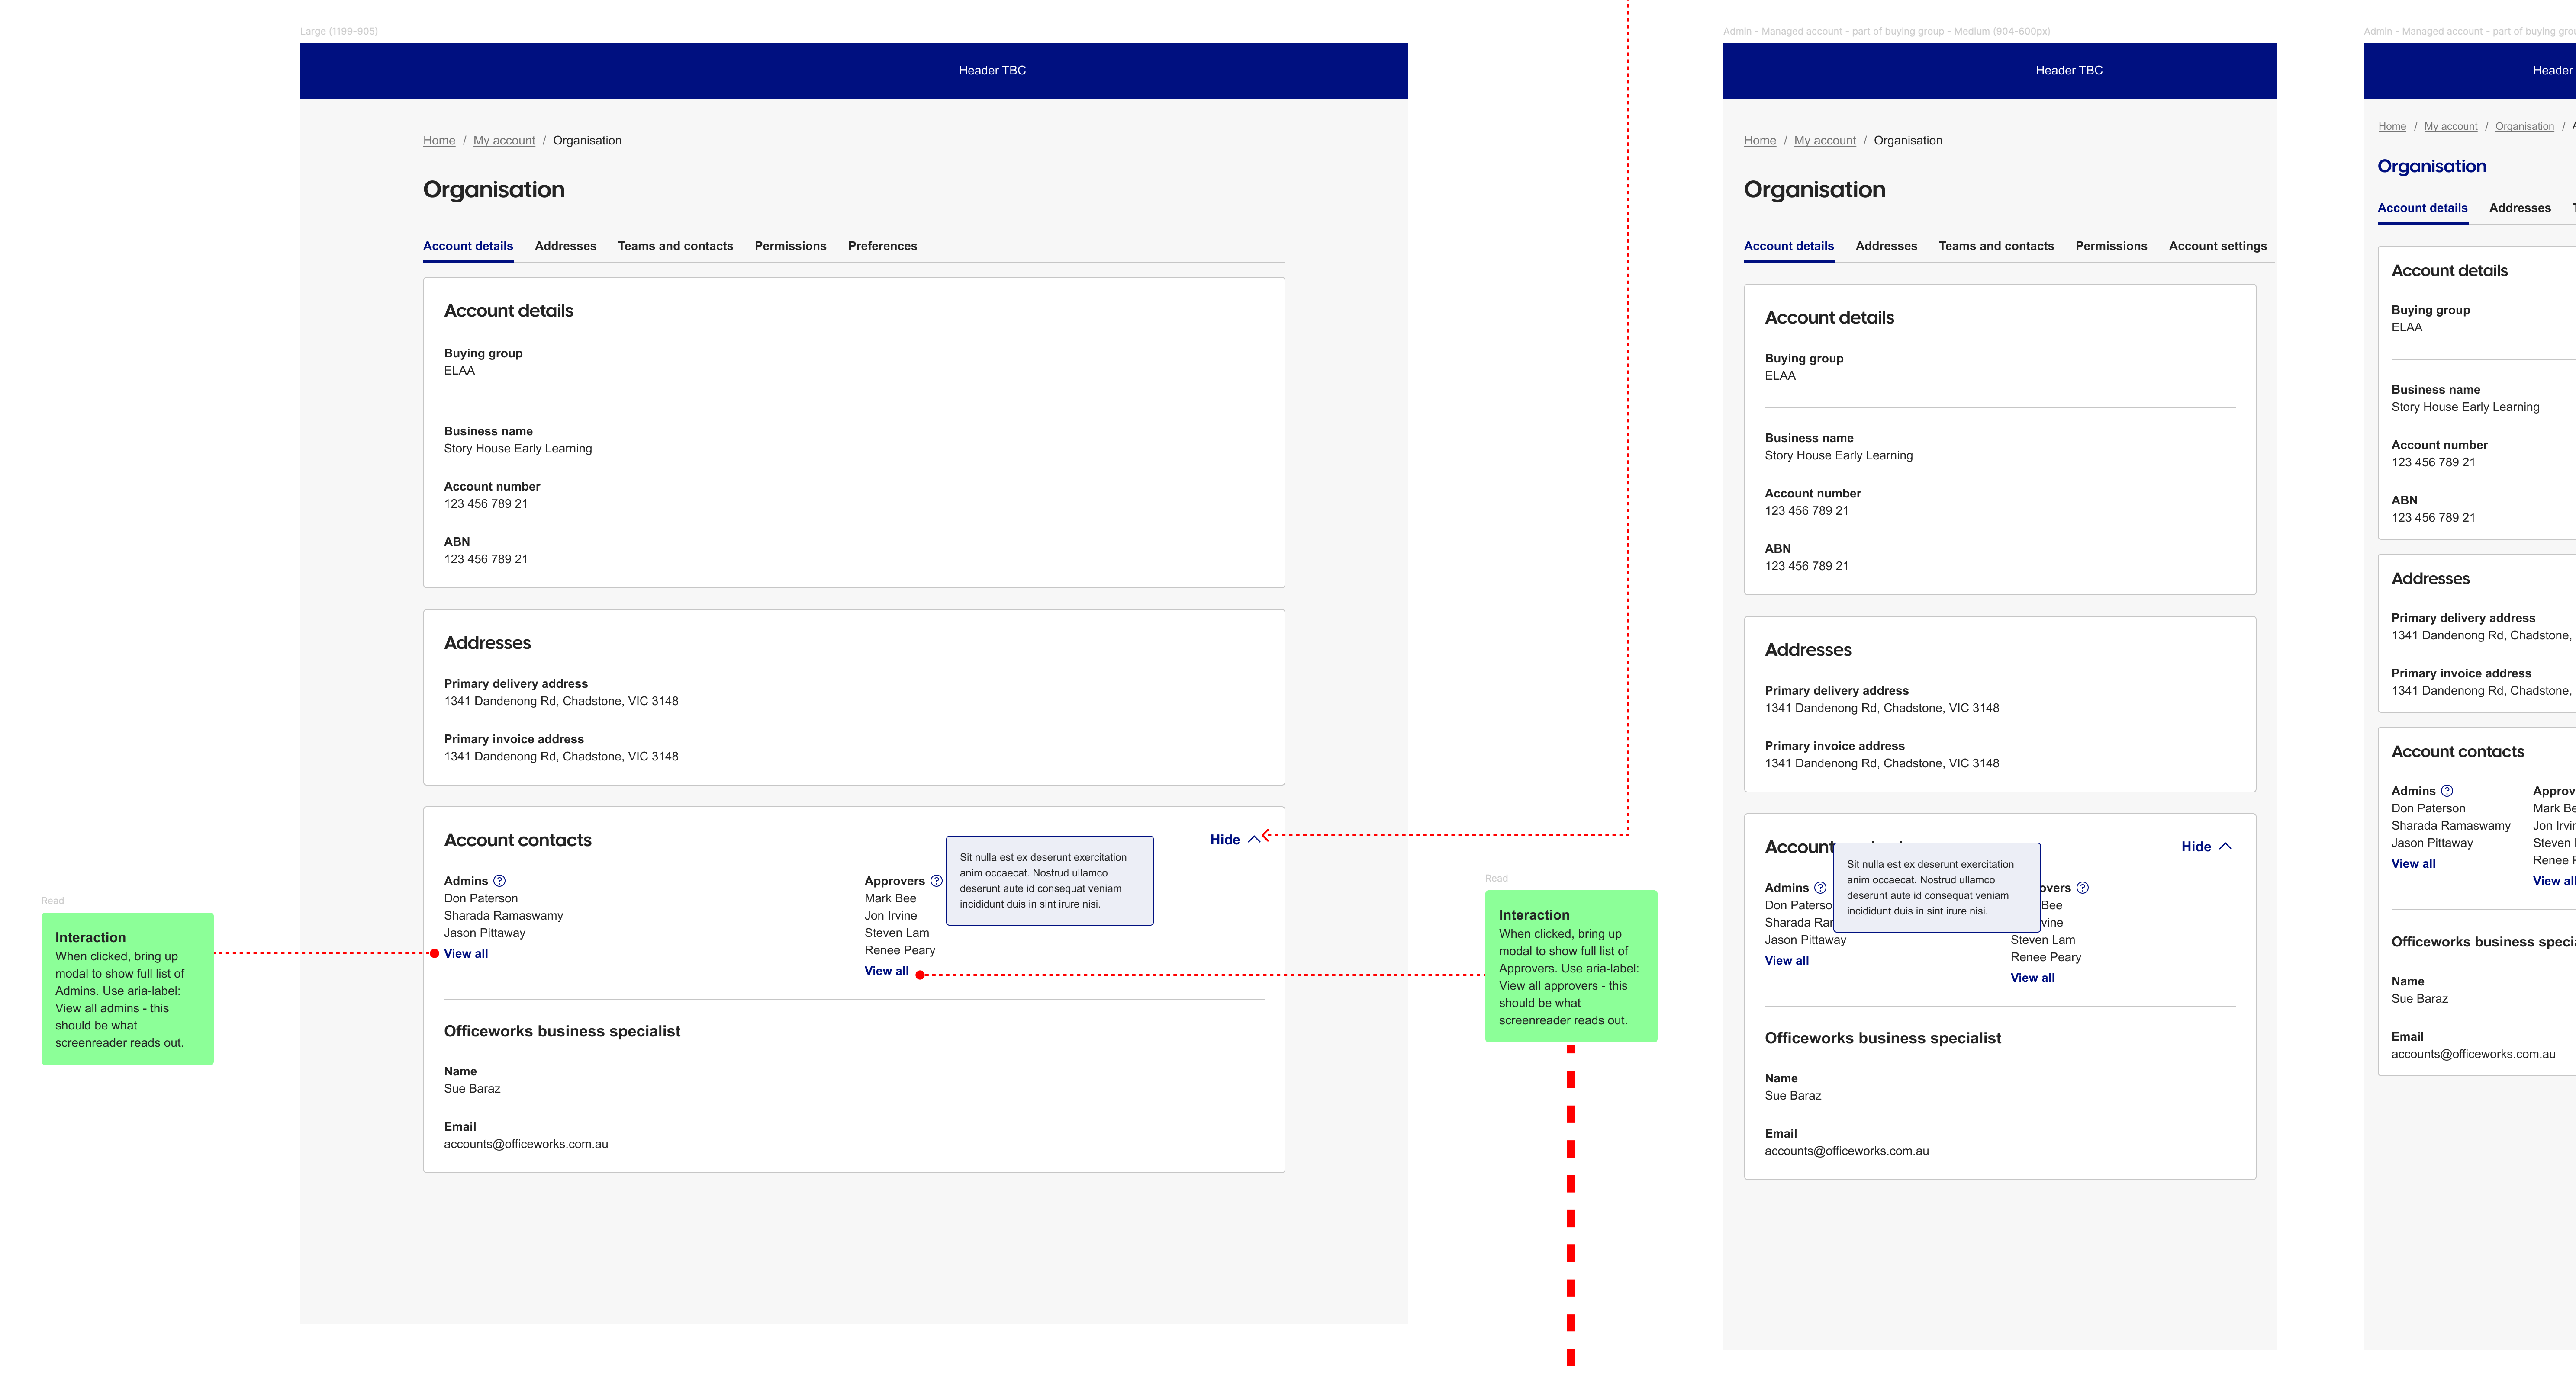Select green Interaction note about Approvers
Screen dimensions: 2576x1379
[x=1571, y=966]
